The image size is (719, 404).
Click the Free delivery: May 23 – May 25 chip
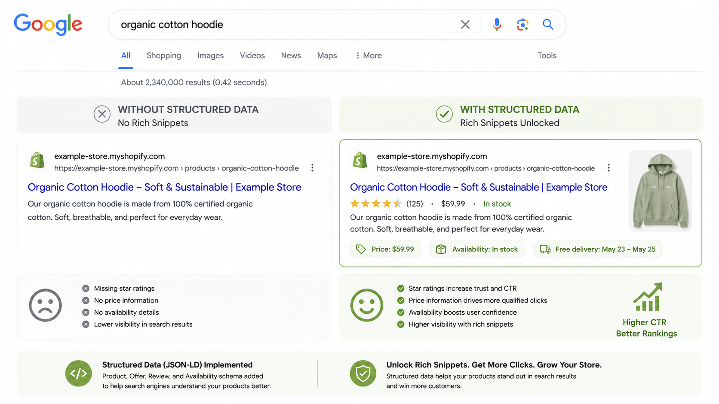[598, 249]
